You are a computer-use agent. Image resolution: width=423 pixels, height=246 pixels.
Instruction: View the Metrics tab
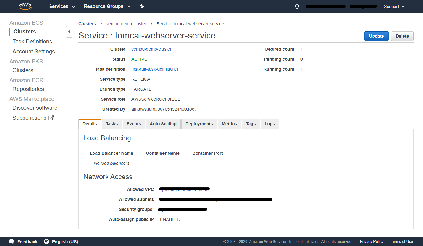(x=229, y=124)
